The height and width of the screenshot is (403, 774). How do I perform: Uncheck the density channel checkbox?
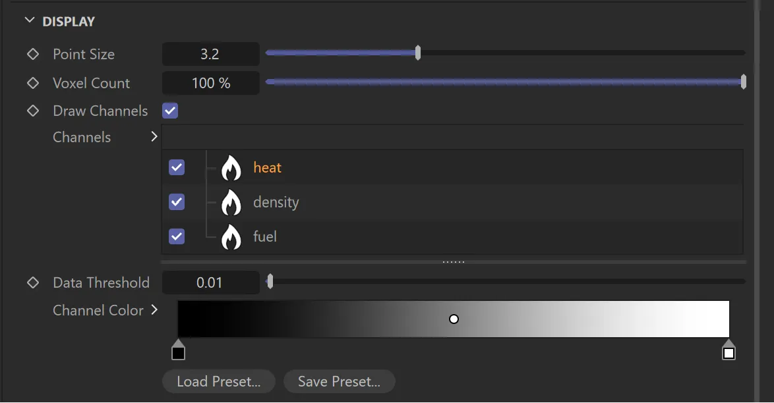[x=177, y=201]
